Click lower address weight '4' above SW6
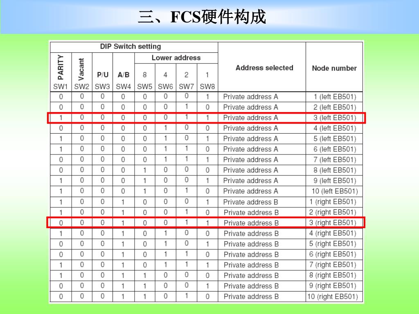419x314 pixels. [165, 75]
